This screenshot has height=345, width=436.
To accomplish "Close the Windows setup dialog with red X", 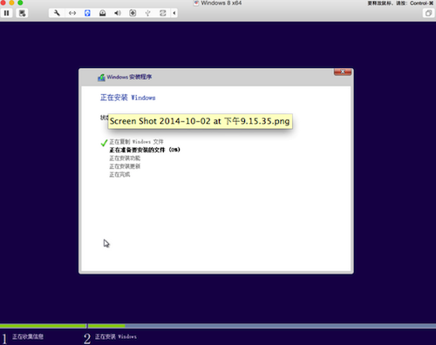I will pos(343,71).
